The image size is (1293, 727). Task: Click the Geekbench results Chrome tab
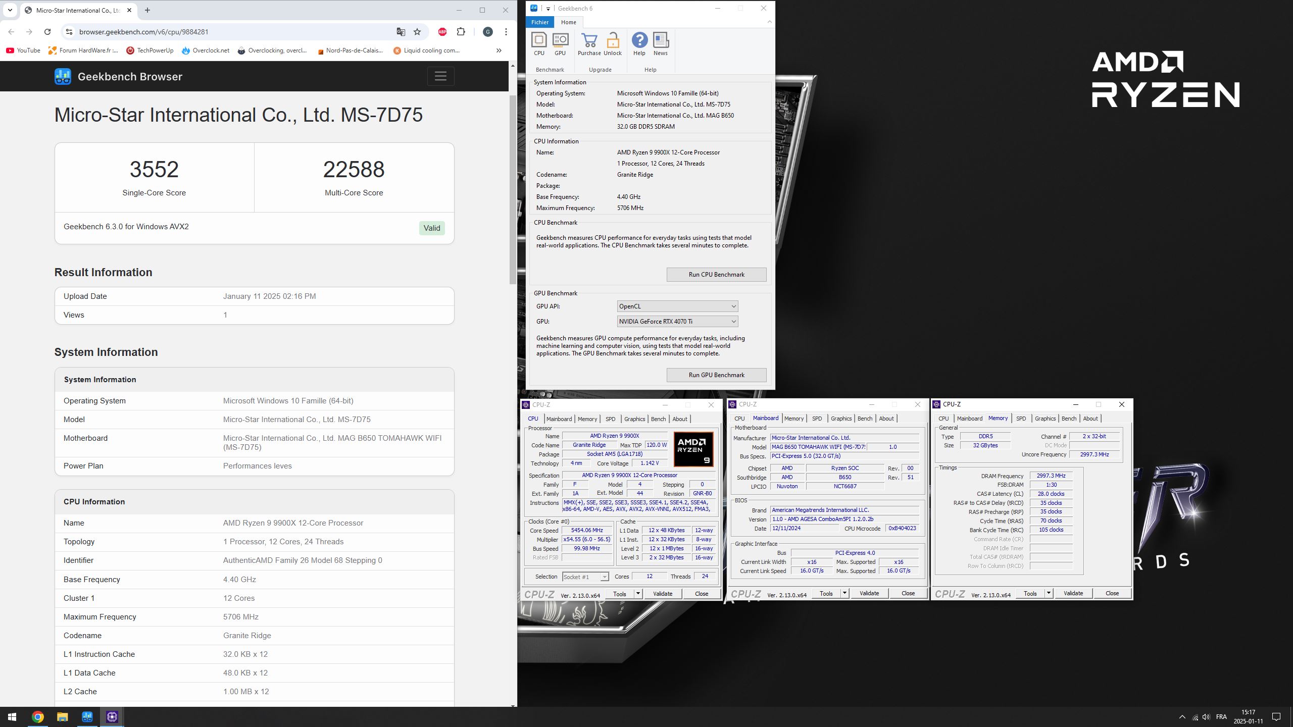click(78, 10)
